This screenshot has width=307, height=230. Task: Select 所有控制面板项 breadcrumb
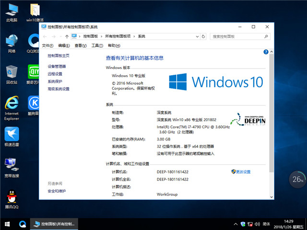click(118, 36)
